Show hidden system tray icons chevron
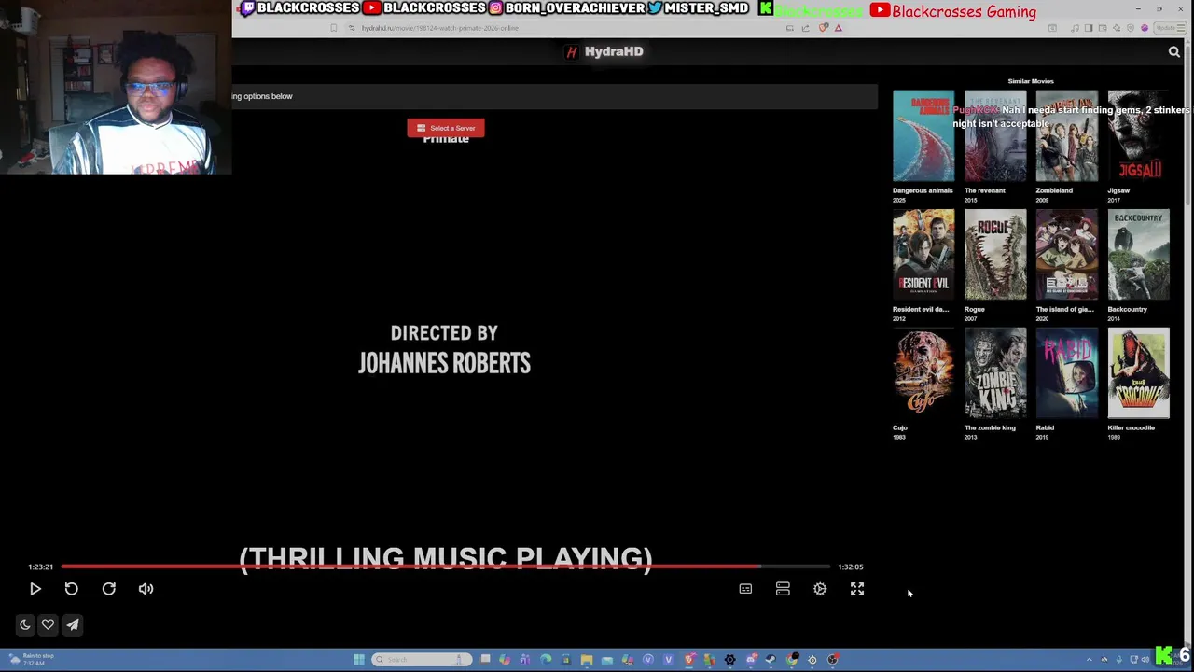 pyautogui.click(x=1089, y=660)
